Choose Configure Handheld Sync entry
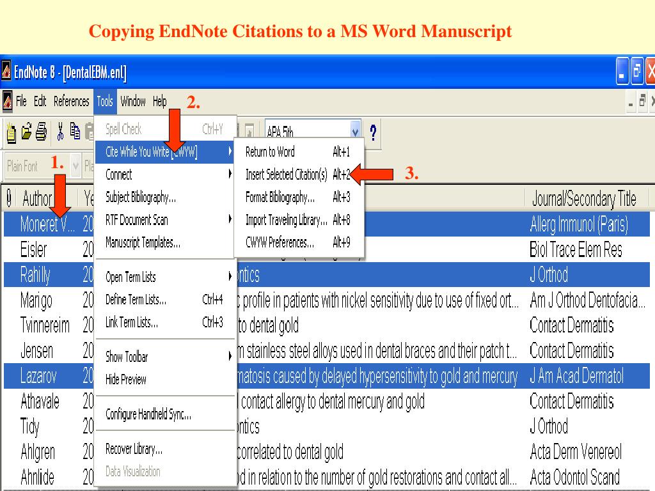This screenshot has height=491, width=655. 164,414
